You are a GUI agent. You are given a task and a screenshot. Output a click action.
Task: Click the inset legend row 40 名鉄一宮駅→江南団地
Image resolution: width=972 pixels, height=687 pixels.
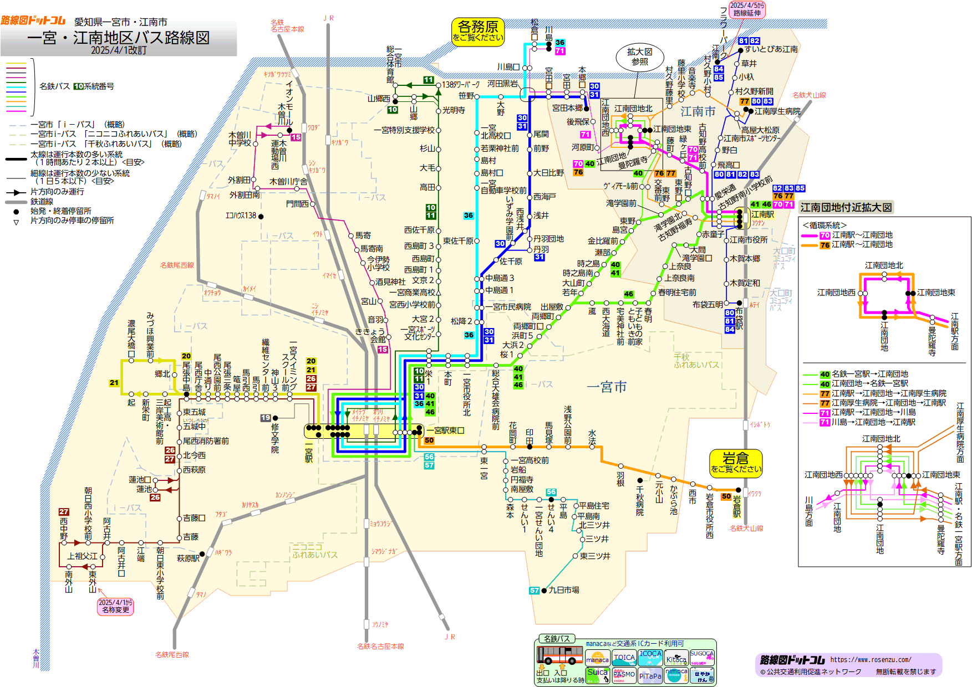856,374
